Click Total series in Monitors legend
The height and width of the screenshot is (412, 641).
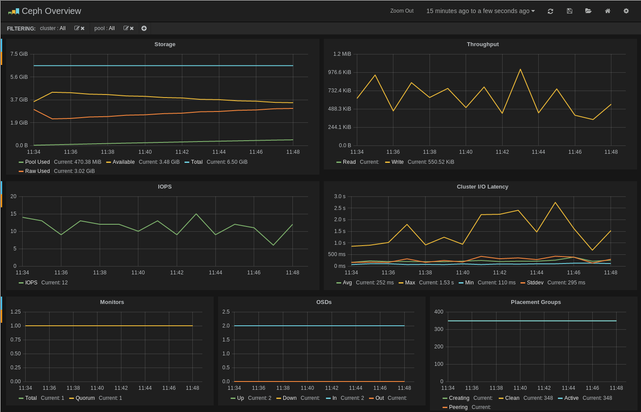click(x=31, y=398)
